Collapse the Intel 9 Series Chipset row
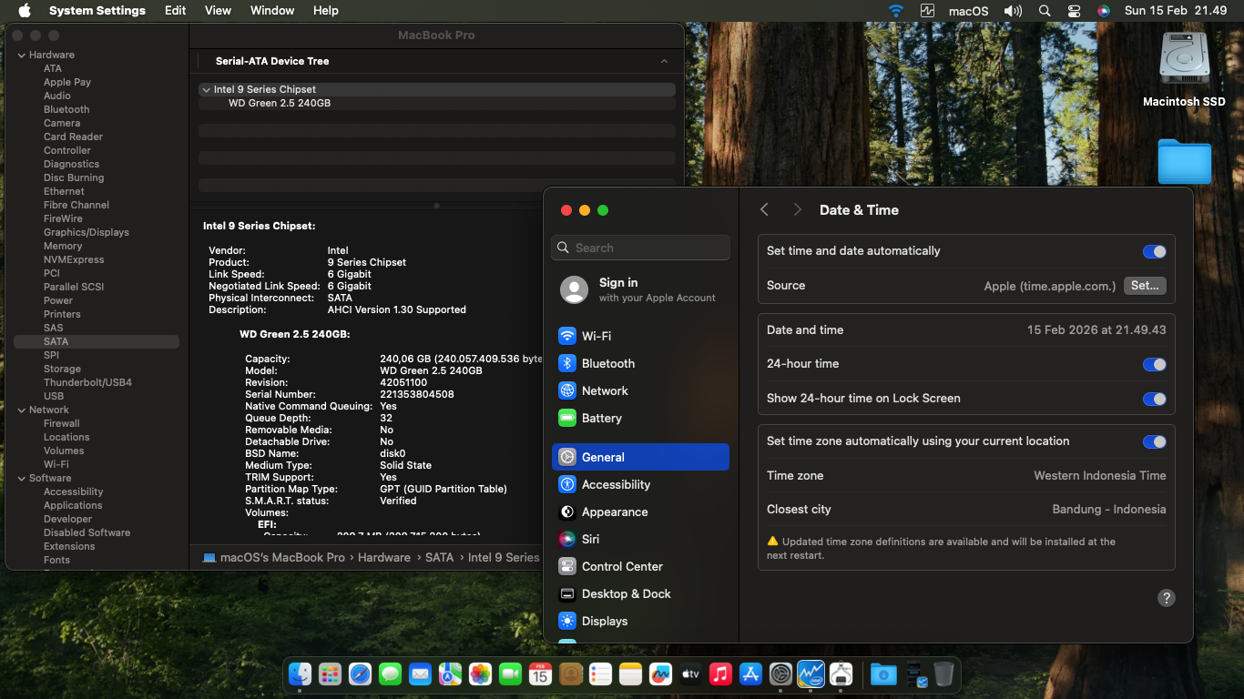Viewport: 1244px width, 699px height. [206, 89]
